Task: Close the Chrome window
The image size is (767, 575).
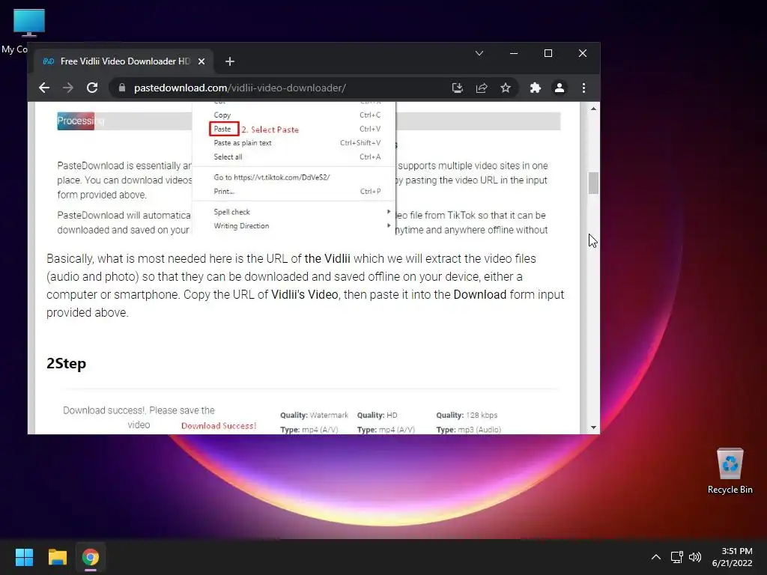Action: 583,53
